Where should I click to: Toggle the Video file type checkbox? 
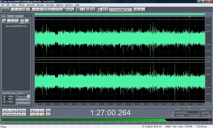pos(4,102)
